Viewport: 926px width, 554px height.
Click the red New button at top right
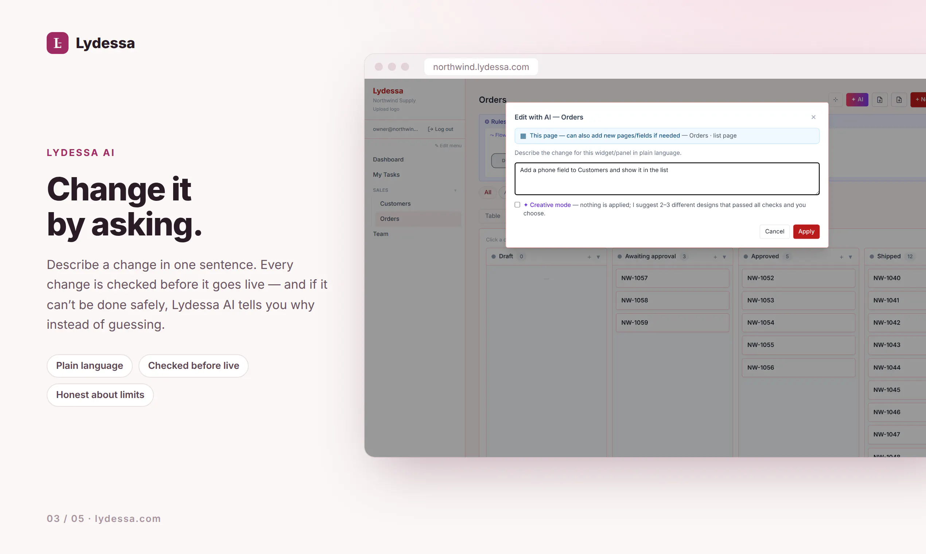click(919, 100)
